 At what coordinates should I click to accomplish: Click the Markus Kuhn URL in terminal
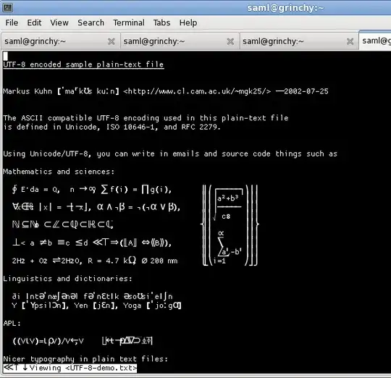click(x=197, y=91)
